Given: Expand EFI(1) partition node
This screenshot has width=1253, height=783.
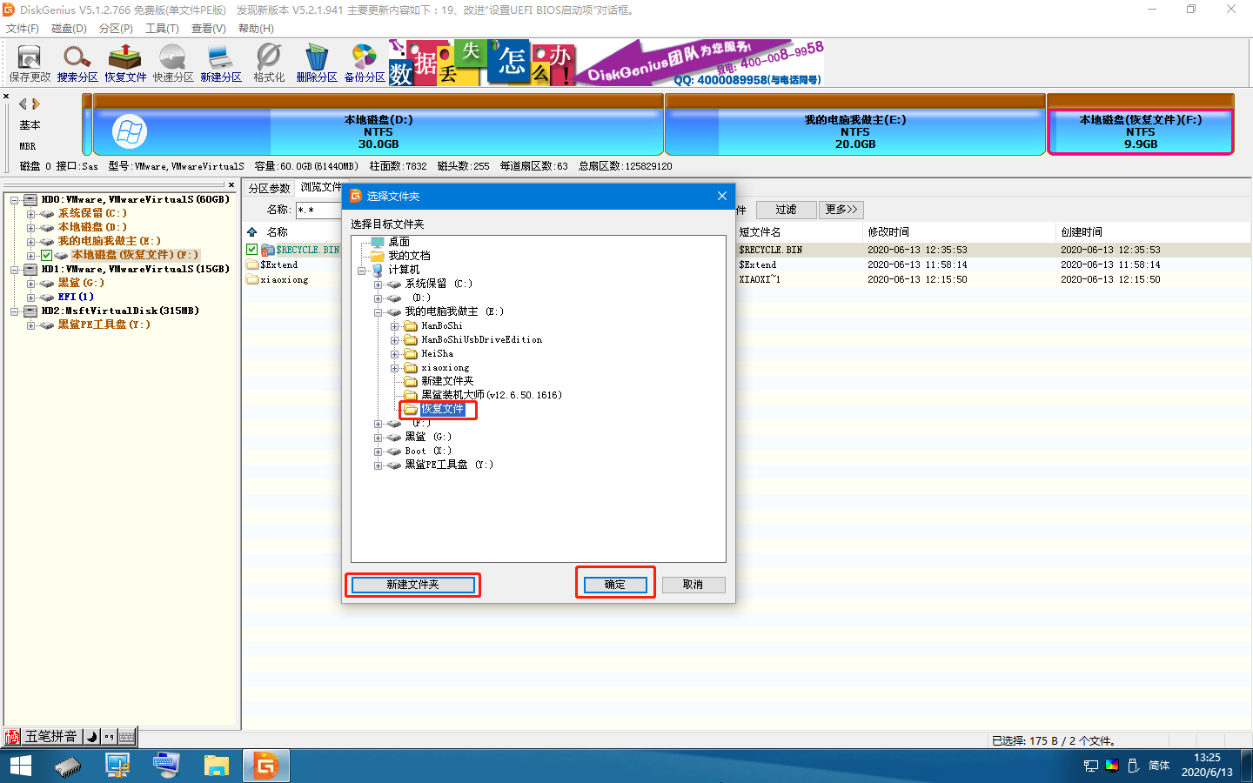Looking at the screenshot, I should (31, 298).
